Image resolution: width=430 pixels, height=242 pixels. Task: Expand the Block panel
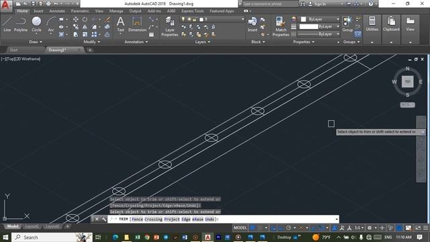point(258,42)
